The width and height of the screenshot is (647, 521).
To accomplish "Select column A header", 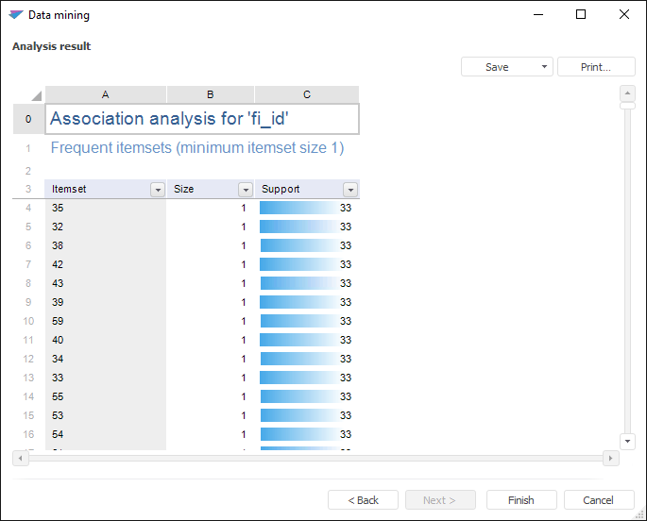I will 105,94.
